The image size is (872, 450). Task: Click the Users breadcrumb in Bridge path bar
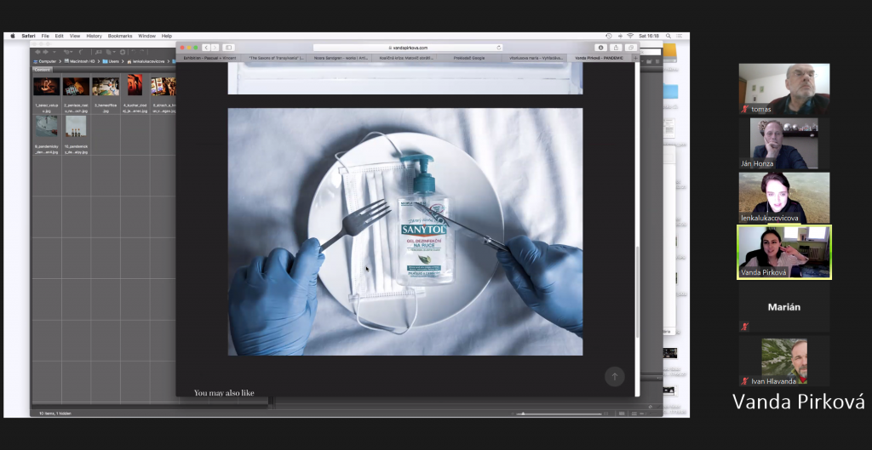(112, 61)
